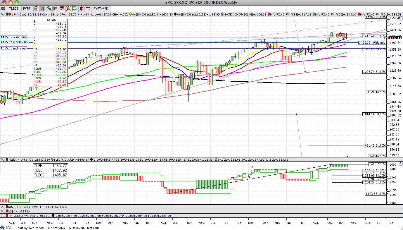Activate the magnifying glass zoom tool
403x230 pixels.
coord(49,8)
